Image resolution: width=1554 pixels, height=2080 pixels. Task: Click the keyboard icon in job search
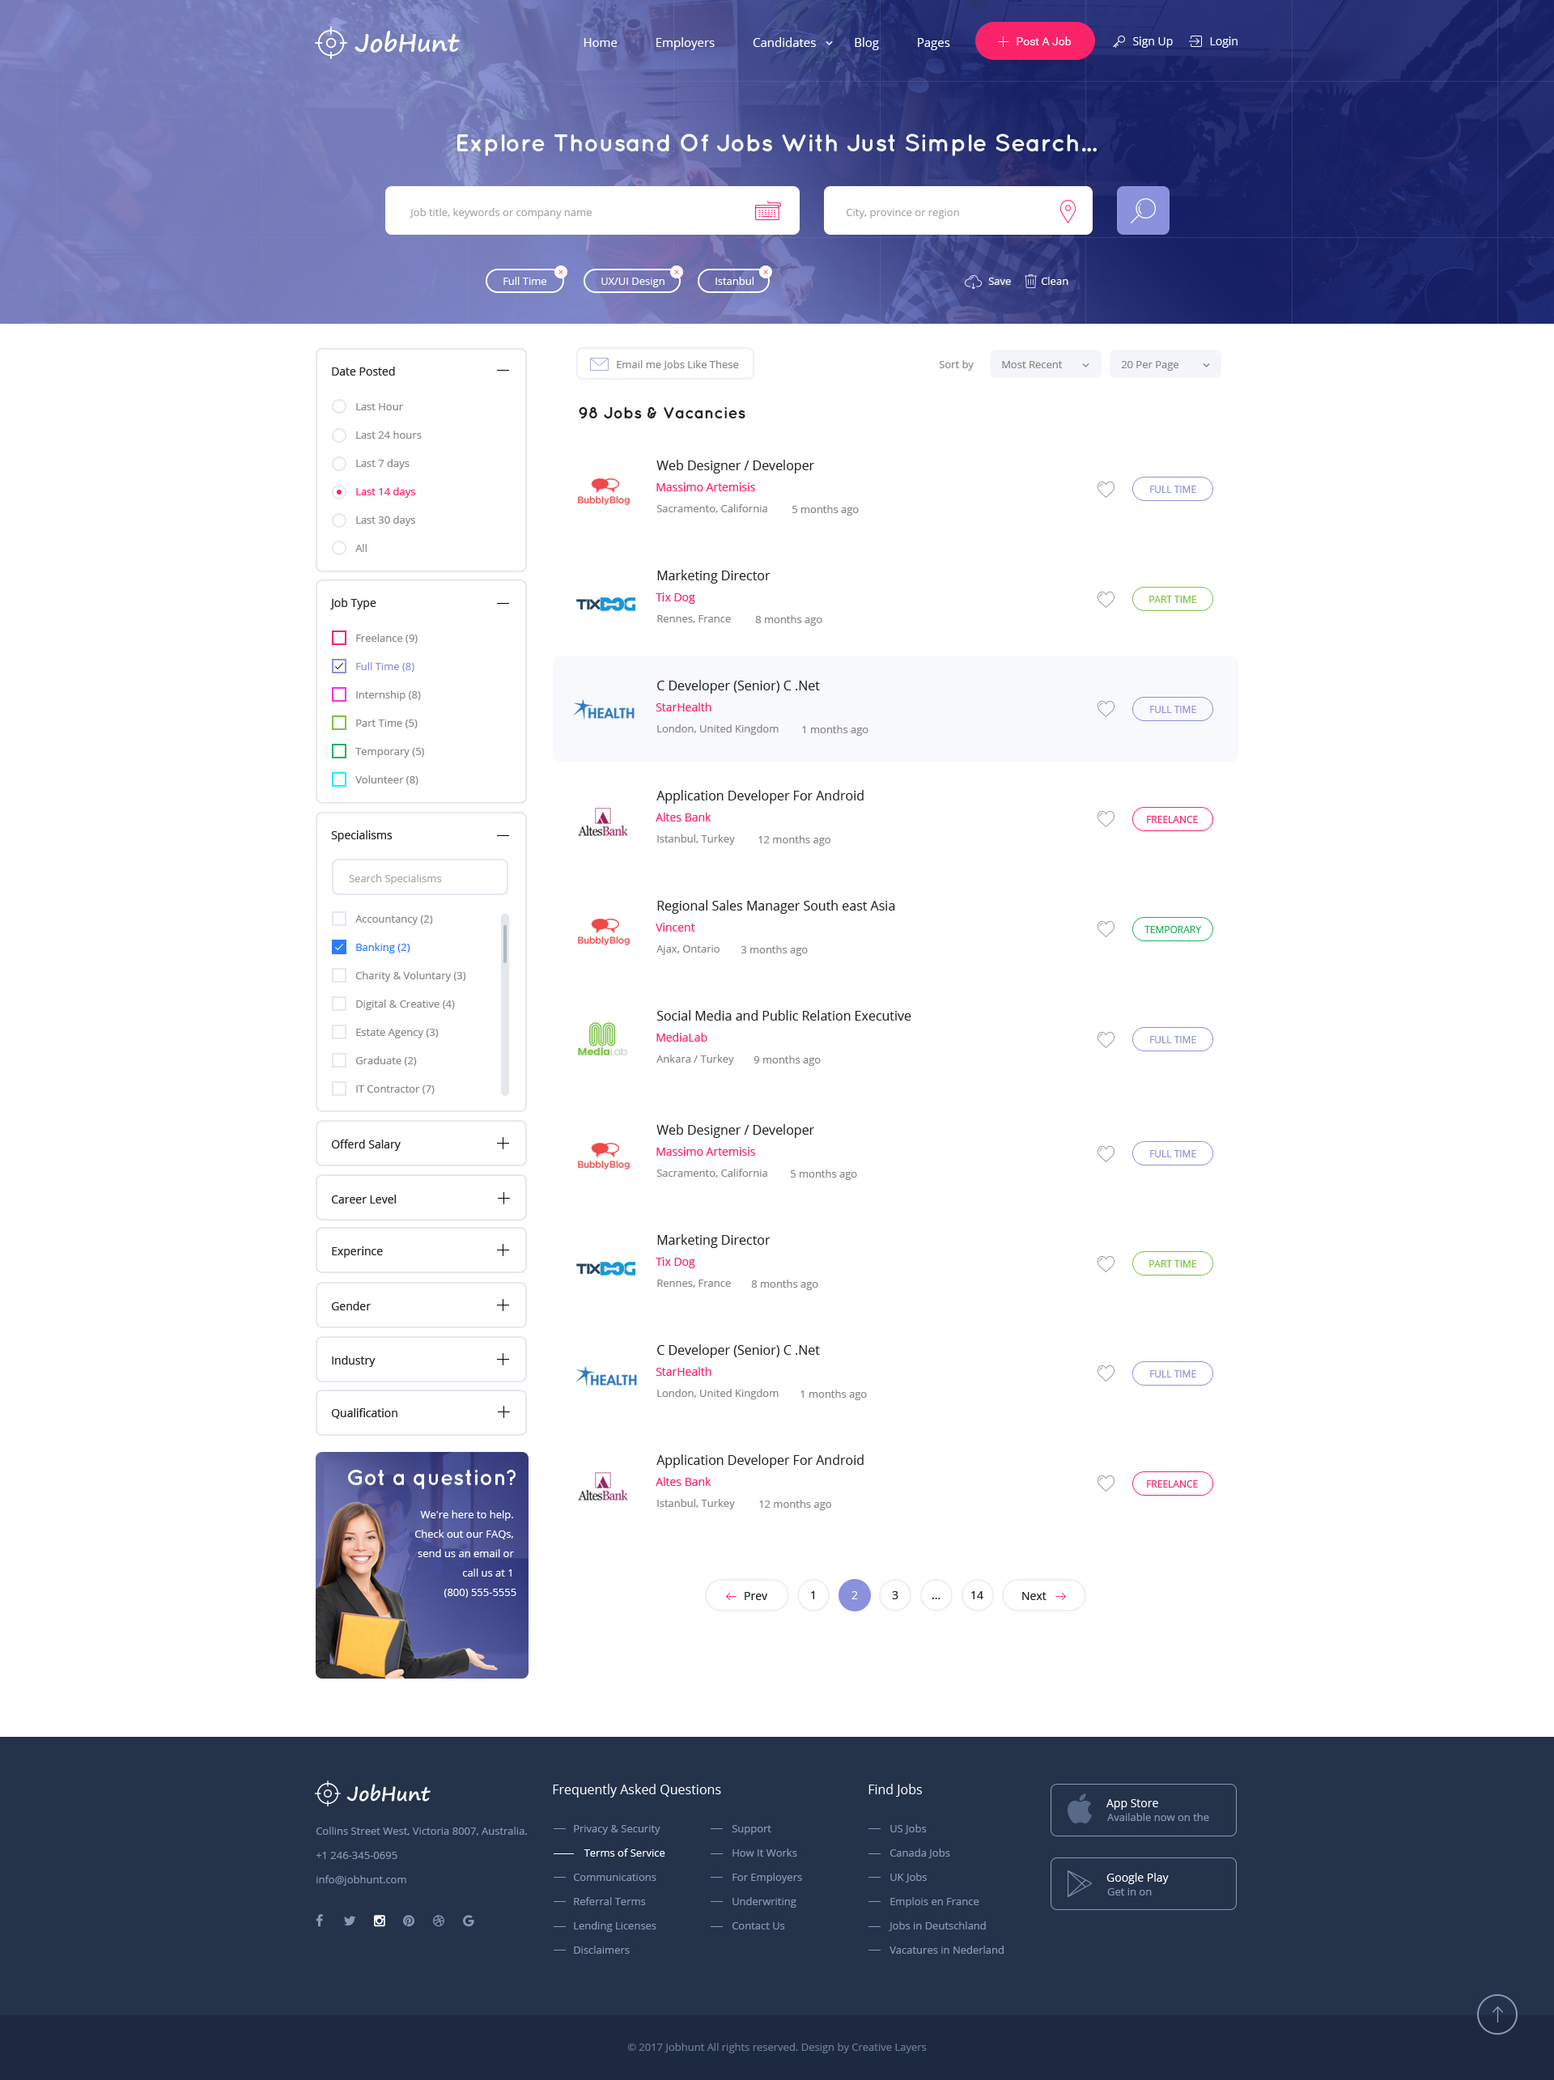[767, 211]
